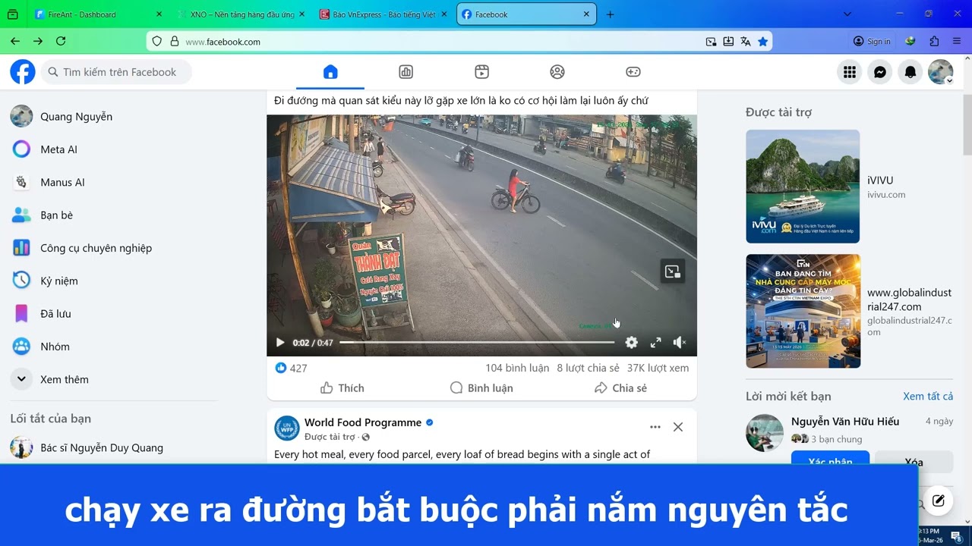Open the Friends/profile circle tab

[557, 72]
